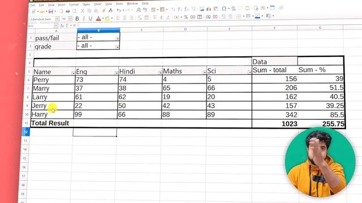The image size is (362, 203).
Task: Toggle Merge and Center Cells
Action: 146,17
